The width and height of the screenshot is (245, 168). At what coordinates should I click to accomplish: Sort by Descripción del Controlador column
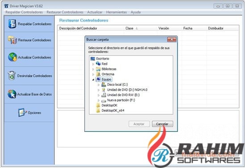(x=91, y=28)
